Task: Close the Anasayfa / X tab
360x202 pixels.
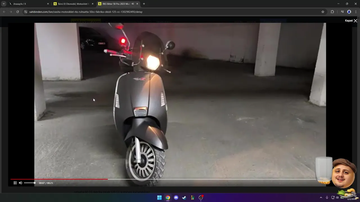Action: point(48,4)
